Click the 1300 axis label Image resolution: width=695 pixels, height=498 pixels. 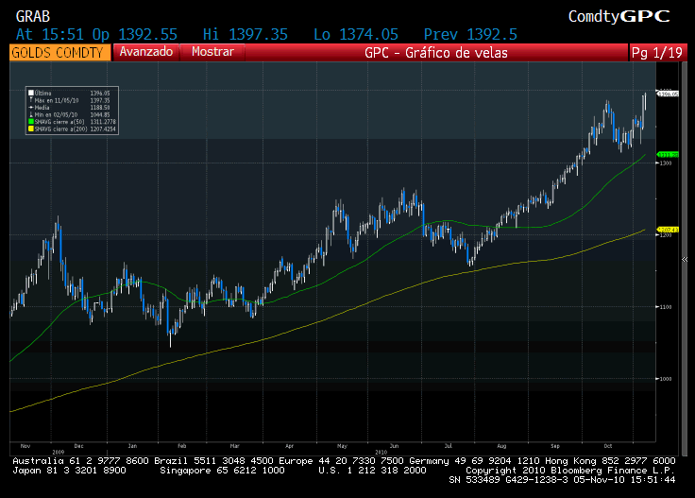click(x=665, y=163)
